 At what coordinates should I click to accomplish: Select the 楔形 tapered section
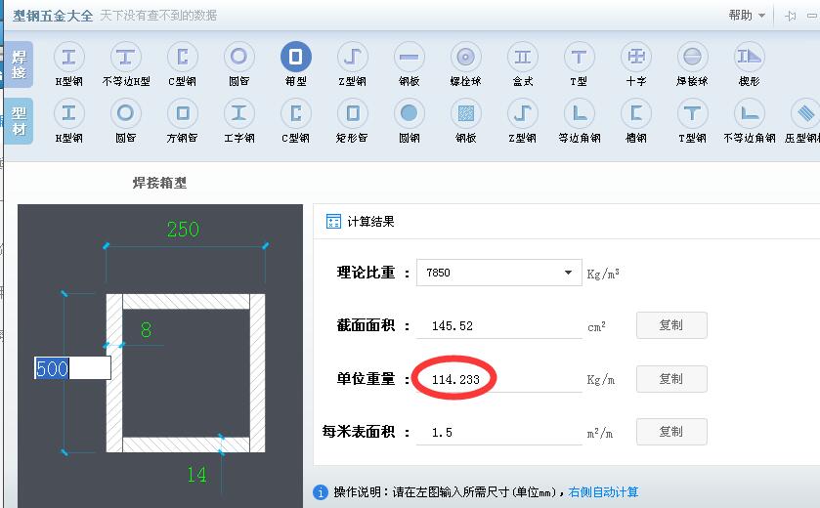[x=749, y=64]
